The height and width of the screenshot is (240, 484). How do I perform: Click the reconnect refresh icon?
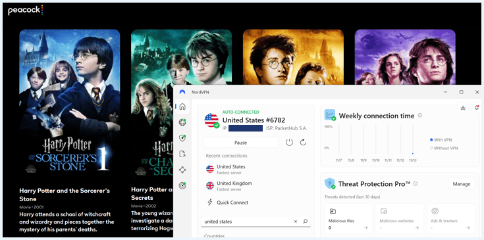point(303,142)
